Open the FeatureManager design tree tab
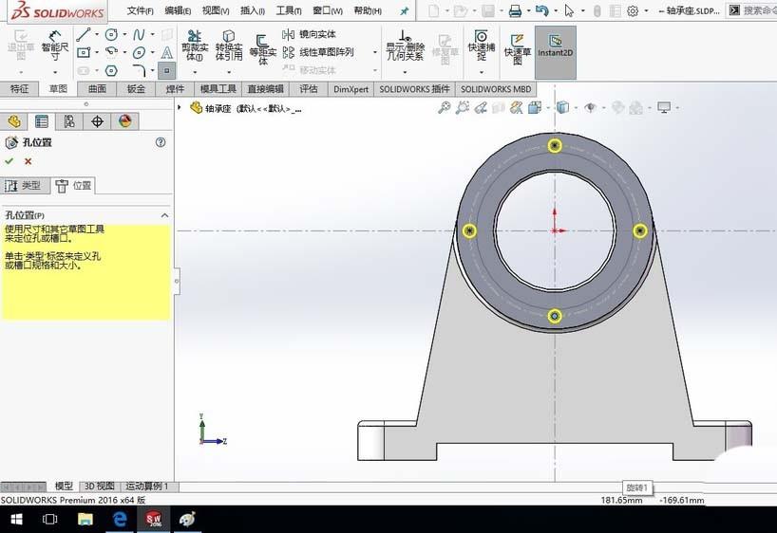The width and height of the screenshot is (777, 533). point(14,121)
